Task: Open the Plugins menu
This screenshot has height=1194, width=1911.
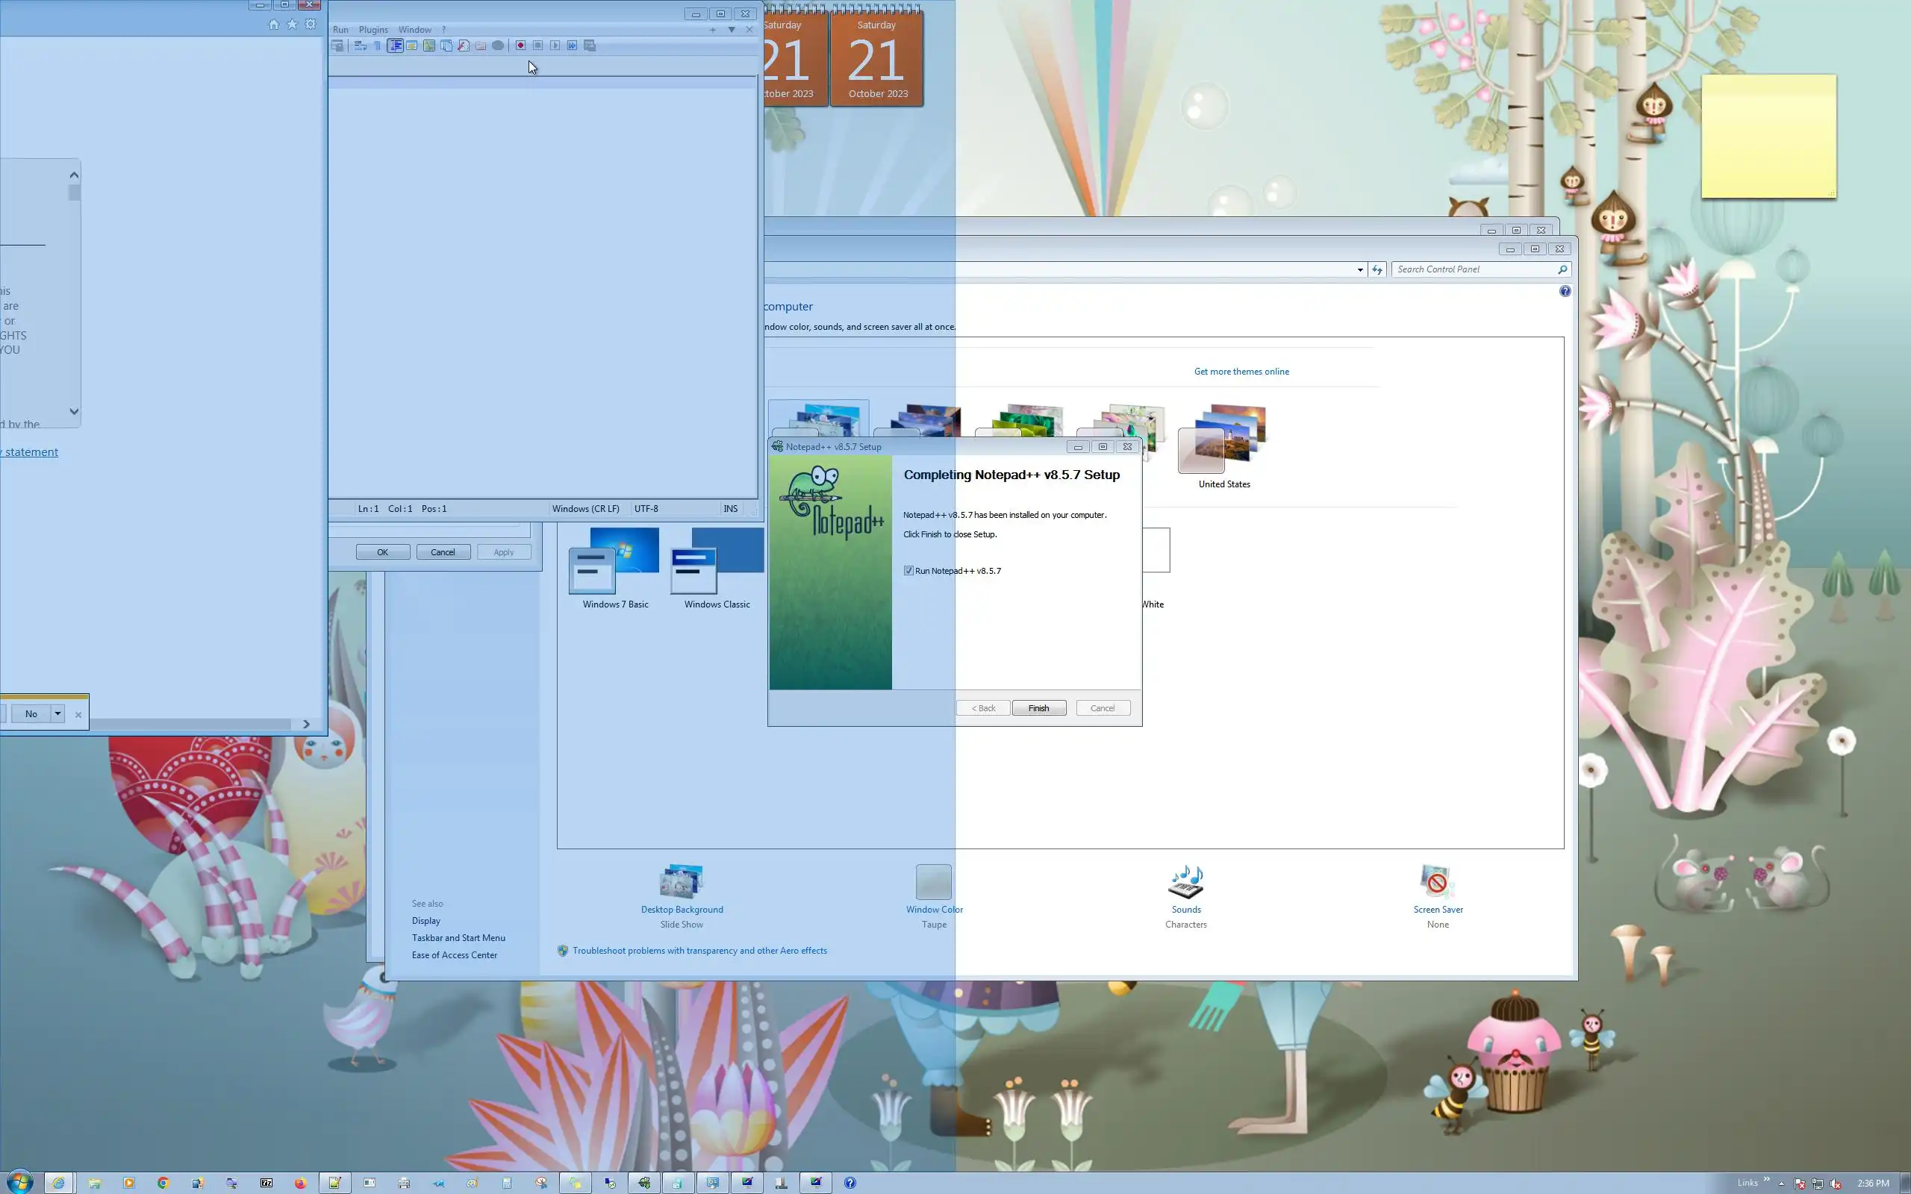Action: point(372,29)
